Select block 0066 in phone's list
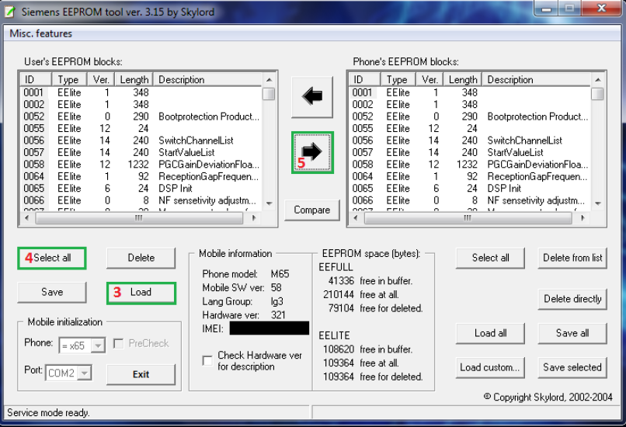The height and width of the screenshot is (427, 626). click(471, 200)
